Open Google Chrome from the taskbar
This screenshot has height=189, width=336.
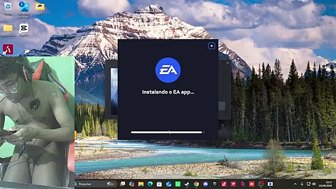[x=196, y=184]
